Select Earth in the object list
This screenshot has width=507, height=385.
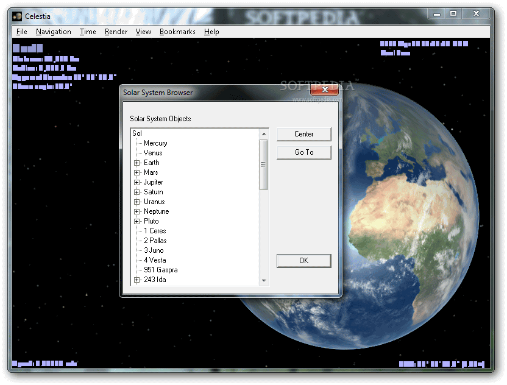[x=152, y=163]
